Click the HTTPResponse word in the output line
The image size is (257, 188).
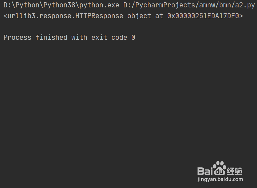[x=99, y=16]
